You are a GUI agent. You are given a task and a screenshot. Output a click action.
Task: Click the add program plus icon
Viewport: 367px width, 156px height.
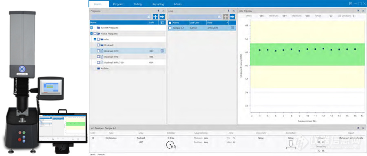[x=155, y=17]
